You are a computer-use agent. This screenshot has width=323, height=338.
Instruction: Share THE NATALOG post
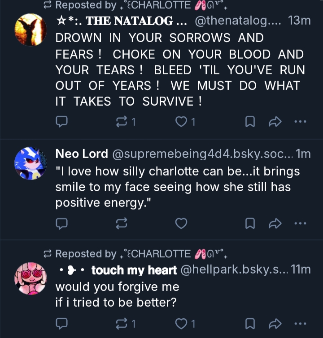275,121
